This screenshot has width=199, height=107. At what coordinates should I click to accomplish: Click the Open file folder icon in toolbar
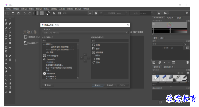(x=13, y=13)
